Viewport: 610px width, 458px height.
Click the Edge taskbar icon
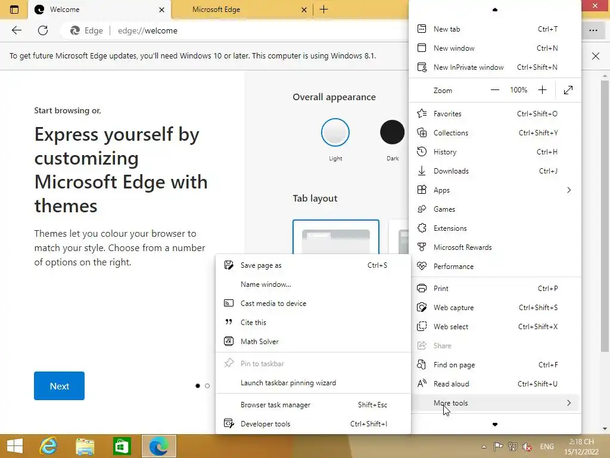coord(158,446)
